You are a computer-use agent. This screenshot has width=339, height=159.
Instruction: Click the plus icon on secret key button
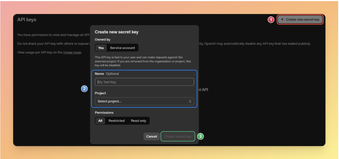(x=282, y=19)
